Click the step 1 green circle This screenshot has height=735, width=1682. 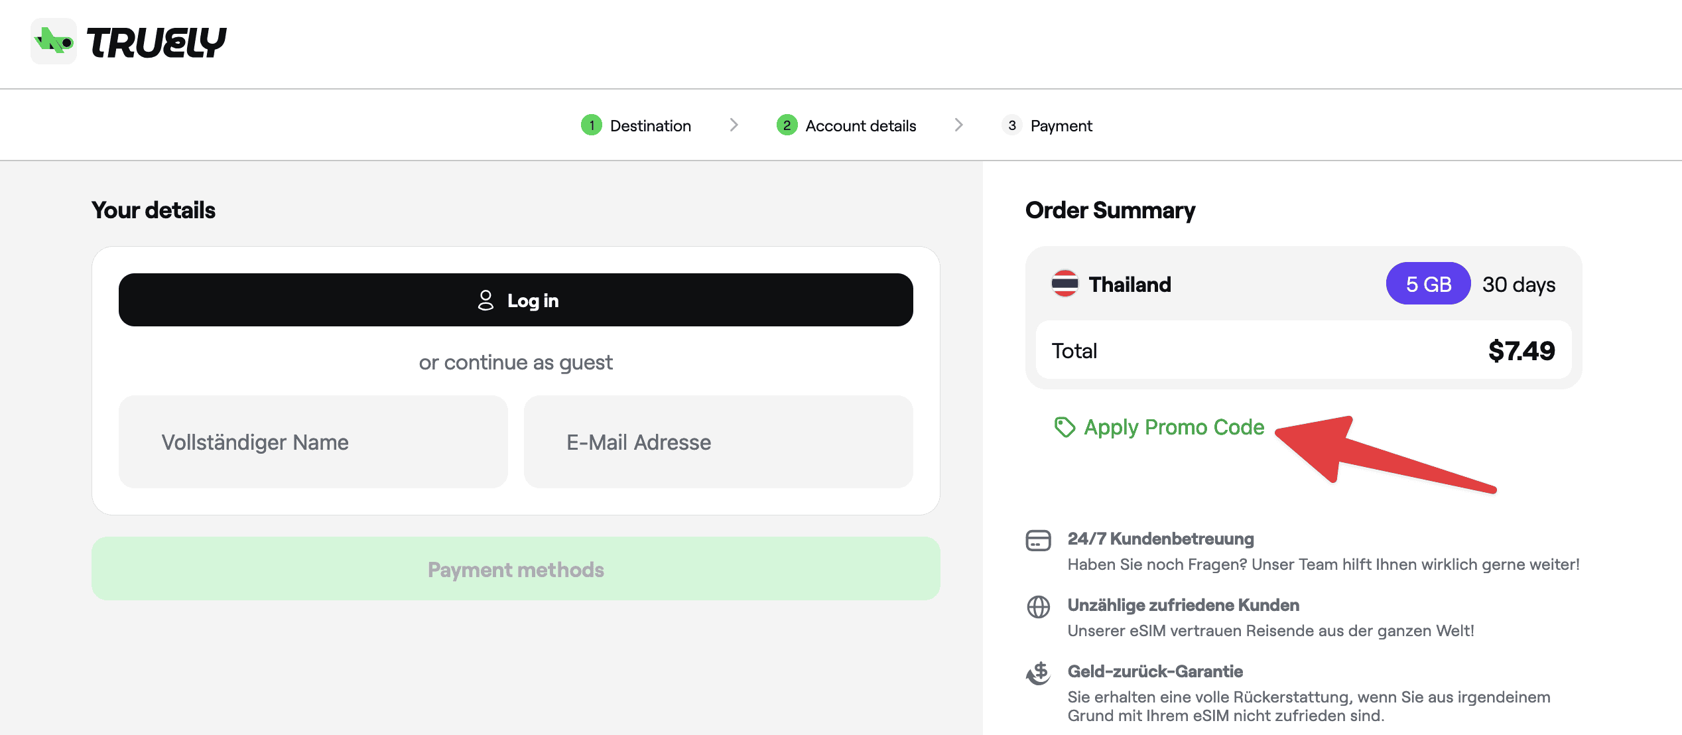pos(591,125)
